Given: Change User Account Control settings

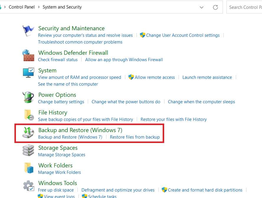Looking at the screenshot, I should 183,35.
